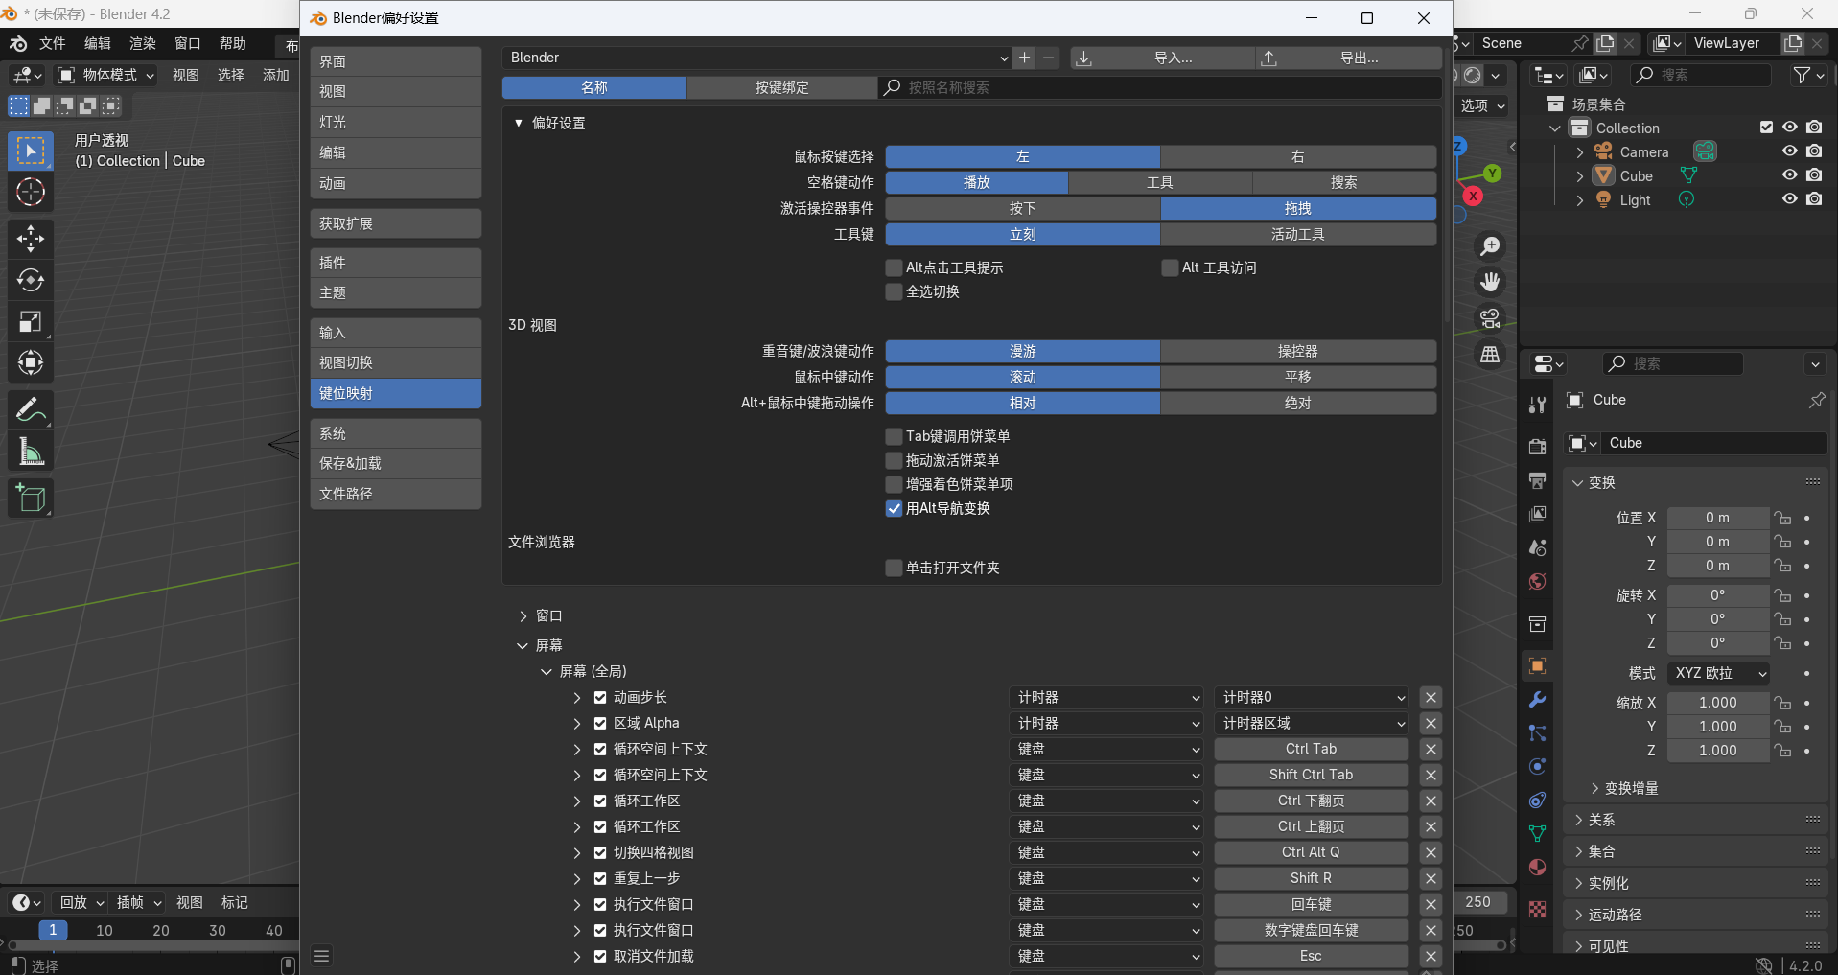
Task: Open the Material properties tab icon
Action: (1537, 867)
